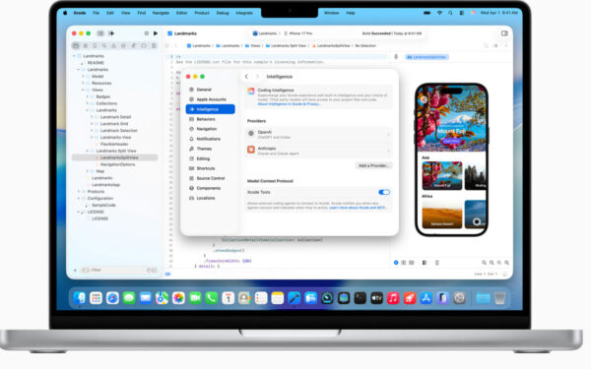This screenshot has height=369, width=591.
Task: Open the Integrate menu
Action: [244, 13]
